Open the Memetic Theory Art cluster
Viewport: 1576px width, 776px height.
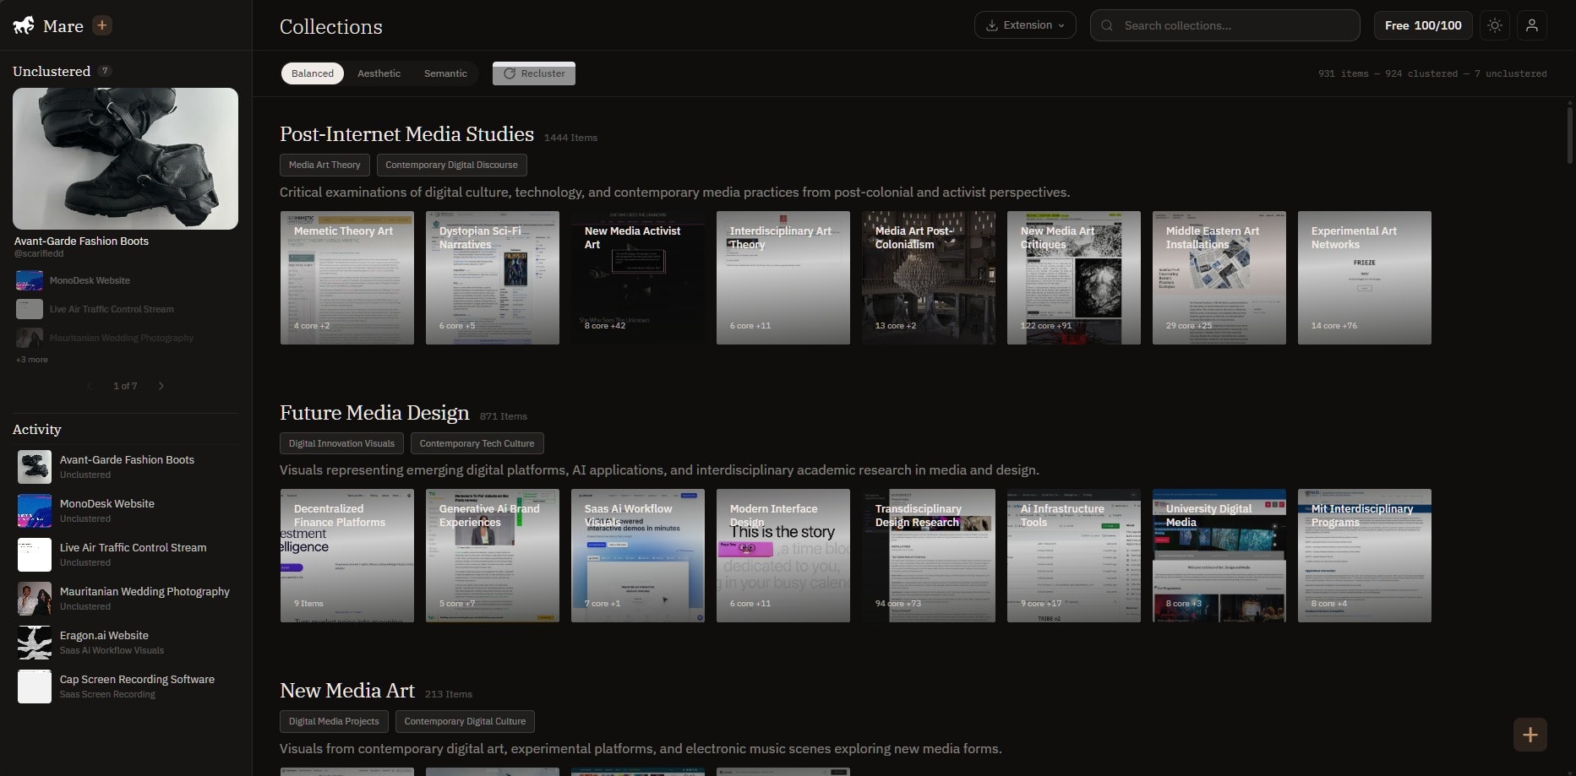click(x=347, y=278)
